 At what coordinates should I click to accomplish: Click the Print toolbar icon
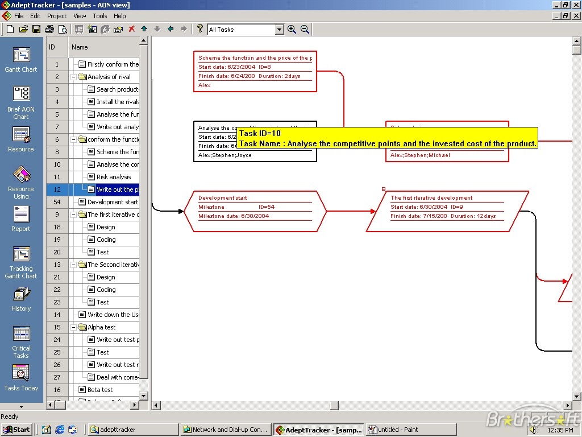[x=49, y=29]
